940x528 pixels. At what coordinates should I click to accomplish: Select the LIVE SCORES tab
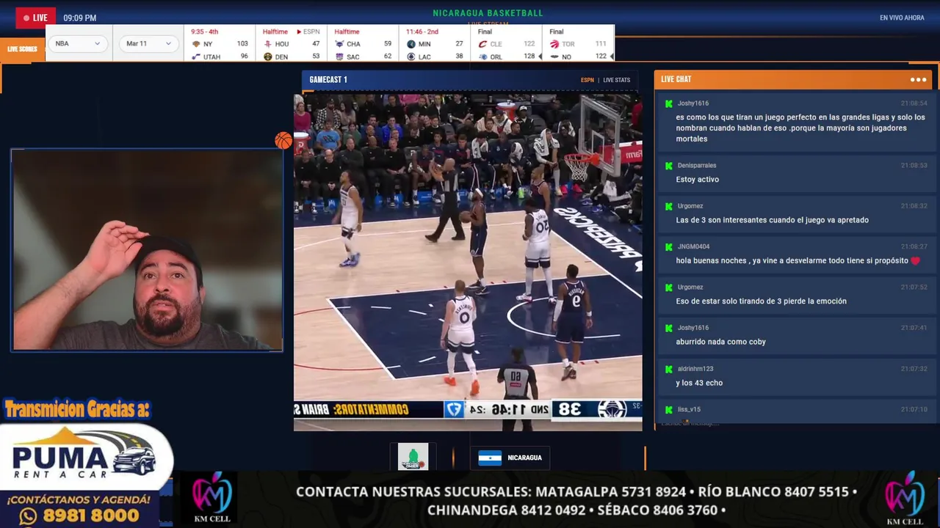[x=23, y=49]
